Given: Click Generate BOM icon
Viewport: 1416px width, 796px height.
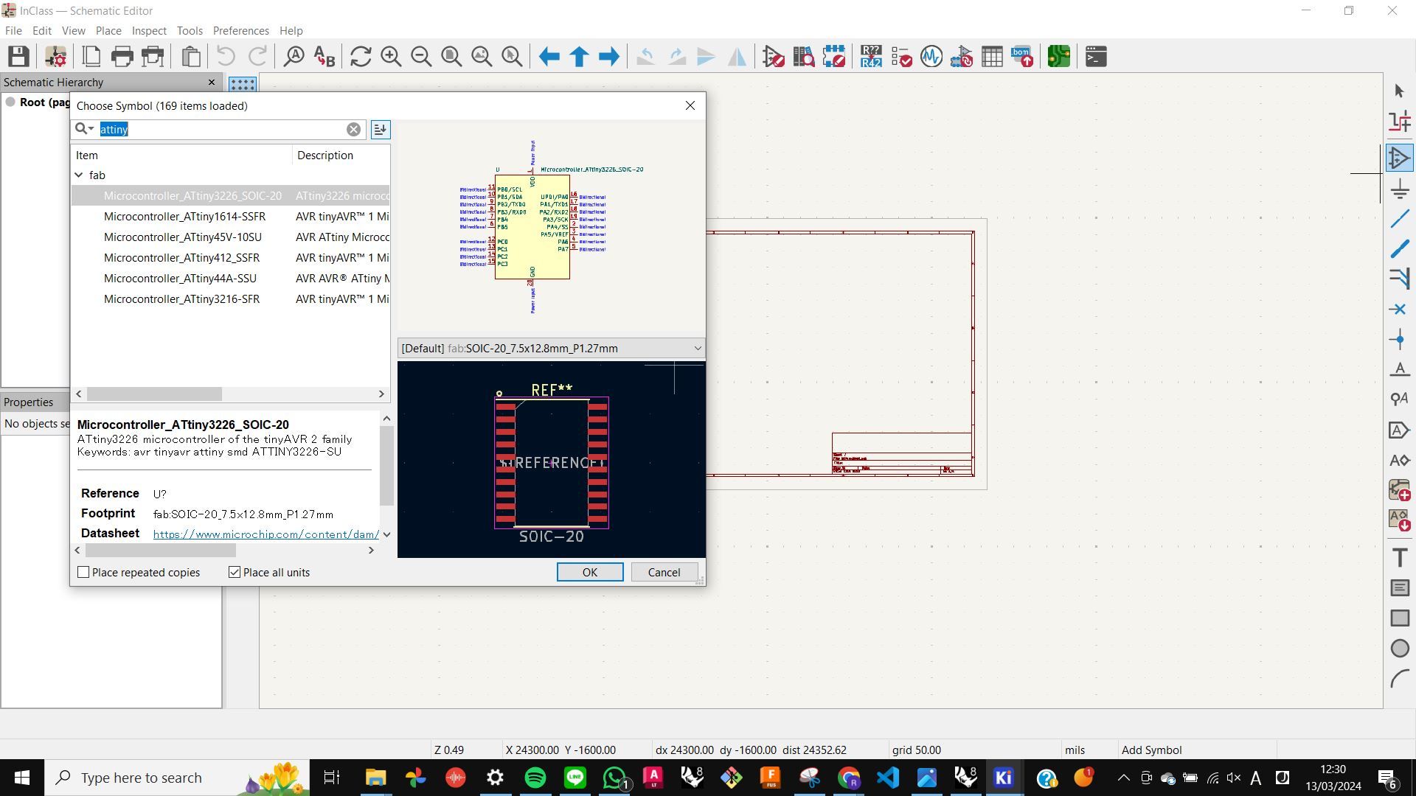Looking at the screenshot, I should 1022,56.
